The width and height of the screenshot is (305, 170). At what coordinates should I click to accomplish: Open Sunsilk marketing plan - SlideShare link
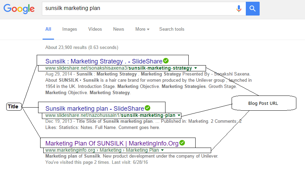pos(95,108)
